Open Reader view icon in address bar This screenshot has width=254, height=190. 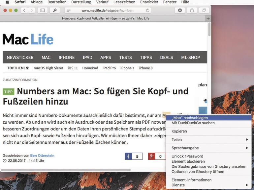click(69, 10)
